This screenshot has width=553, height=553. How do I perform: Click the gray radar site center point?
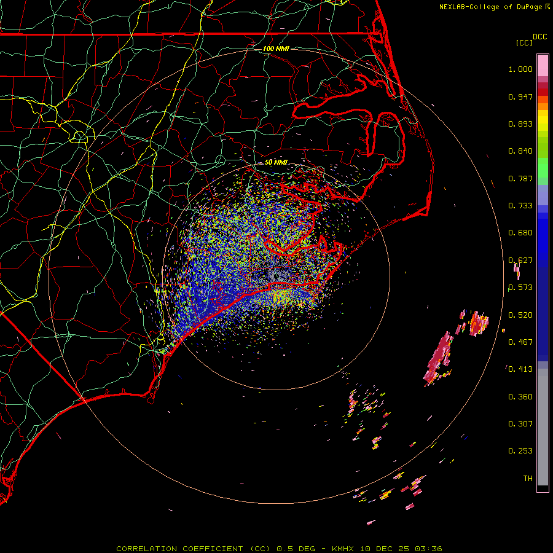pyautogui.click(x=275, y=276)
